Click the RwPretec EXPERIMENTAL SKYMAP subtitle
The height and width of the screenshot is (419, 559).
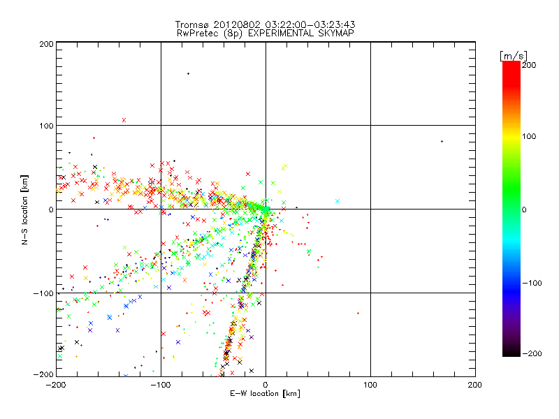click(265, 33)
